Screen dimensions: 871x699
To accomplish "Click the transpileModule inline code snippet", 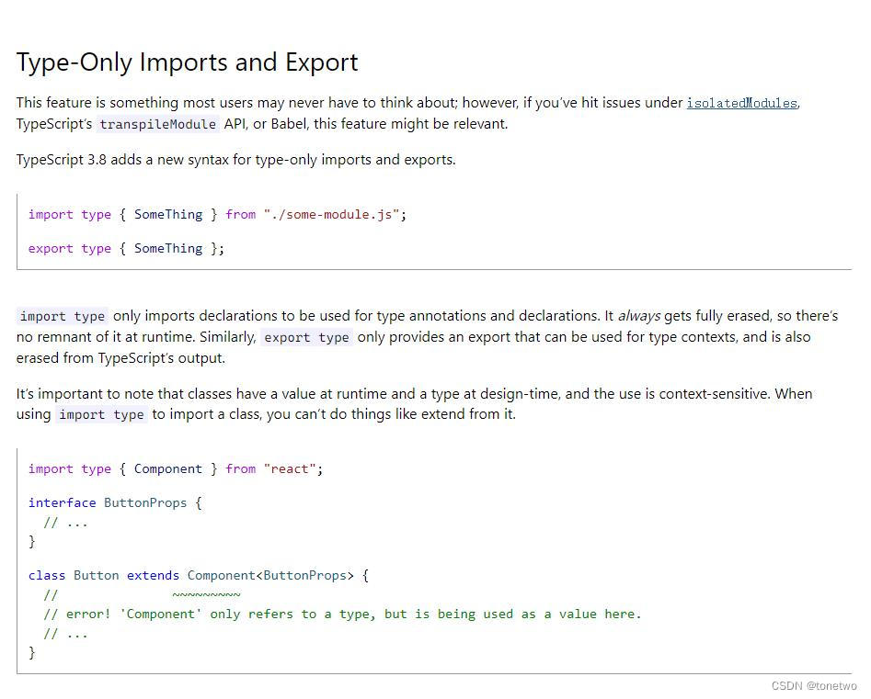I will pyautogui.click(x=157, y=124).
